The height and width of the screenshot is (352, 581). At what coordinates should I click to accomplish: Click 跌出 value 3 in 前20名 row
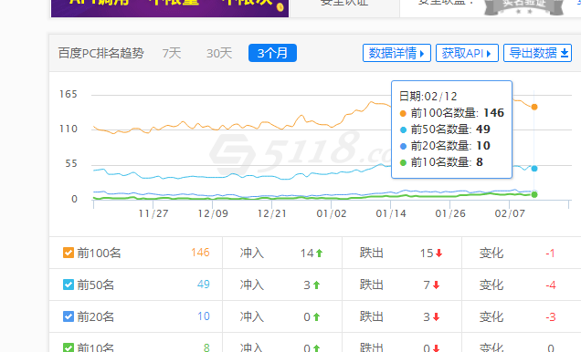point(427,316)
